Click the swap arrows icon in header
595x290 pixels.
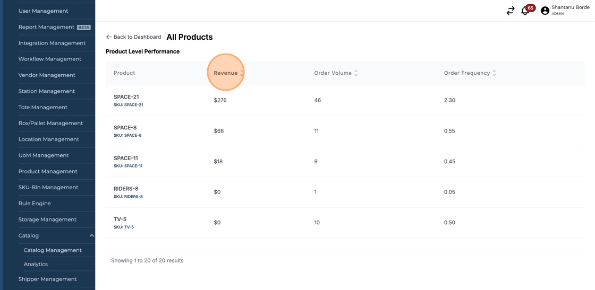[511, 11]
